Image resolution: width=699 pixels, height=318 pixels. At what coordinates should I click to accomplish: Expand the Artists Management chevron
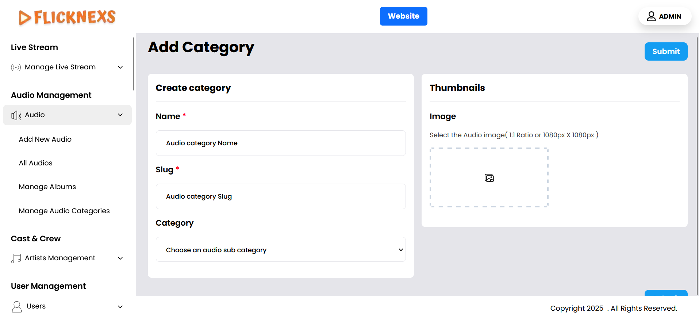[x=120, y=258]
